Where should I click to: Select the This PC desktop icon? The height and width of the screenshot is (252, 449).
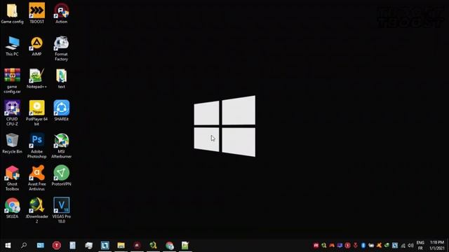(12, 46)
